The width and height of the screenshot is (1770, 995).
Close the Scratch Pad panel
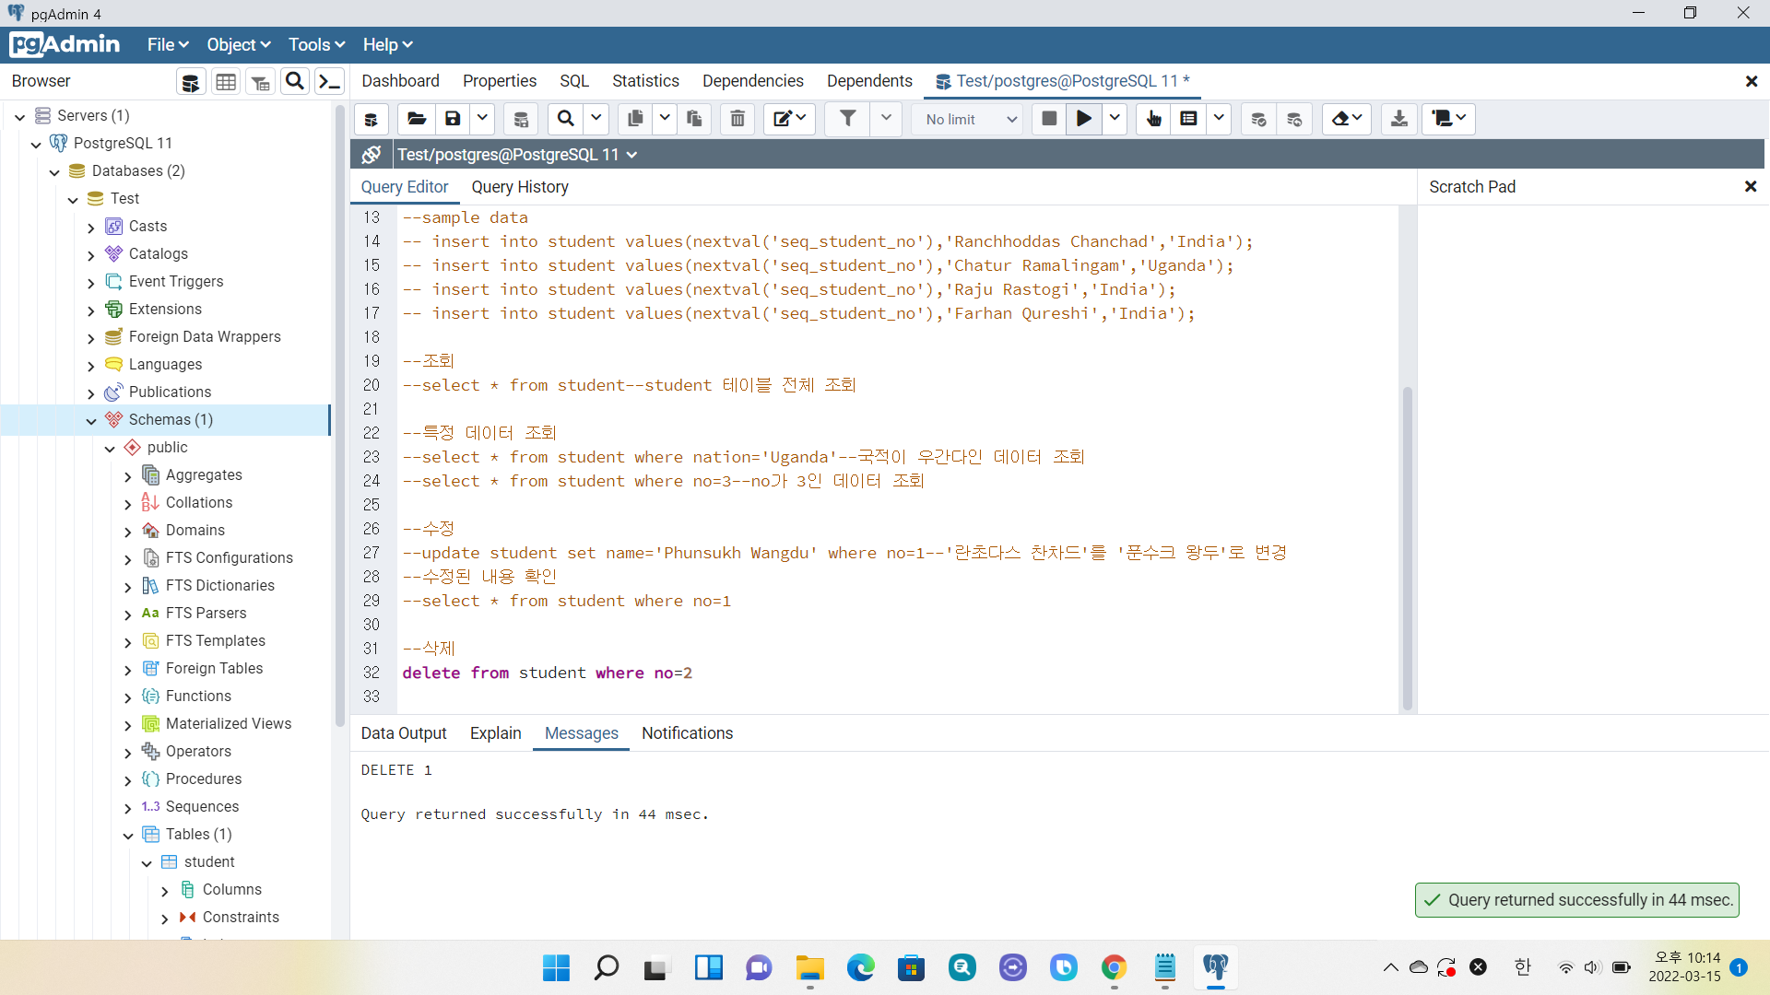click(1751, 187)
